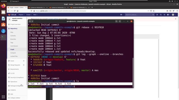This screenshot has width=179, height=100.
Task: Open Tags under Repository
Action: coord(12,42)
